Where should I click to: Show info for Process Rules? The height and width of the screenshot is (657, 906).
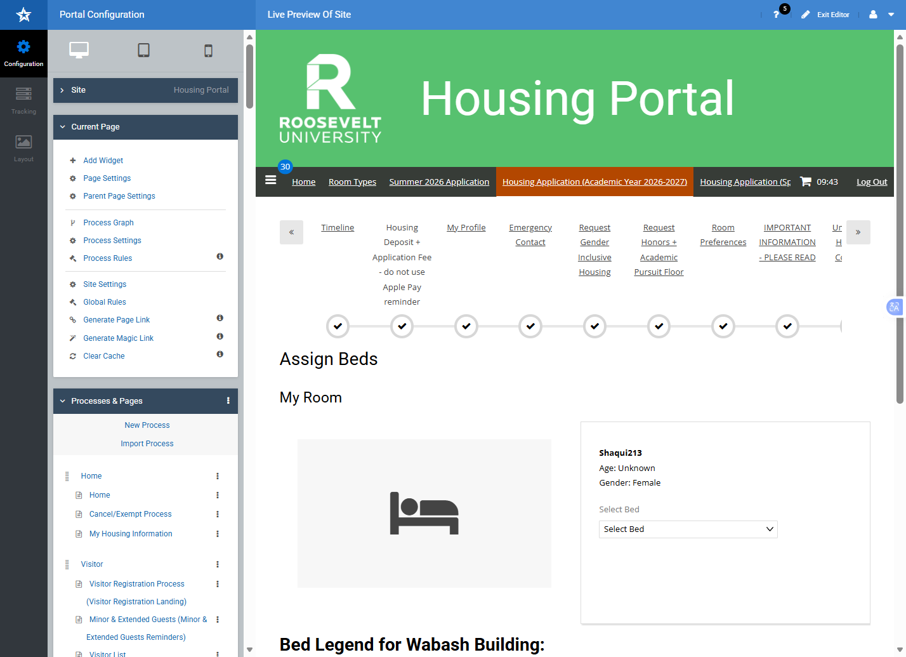(x=220, y=256)
